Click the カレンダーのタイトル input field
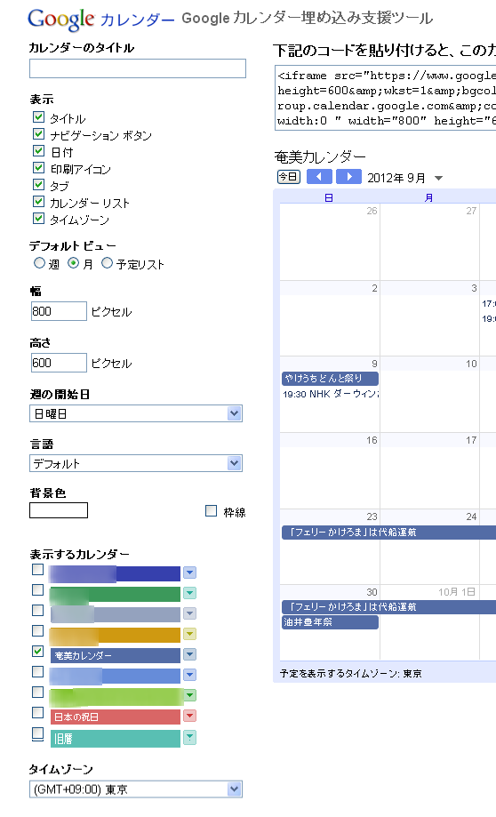The image size is (496, 817). [138, 68]
